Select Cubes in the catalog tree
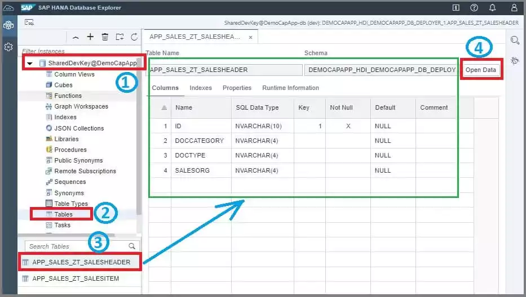The height and width of the screenshot is (297, 526). coord(63,85)
